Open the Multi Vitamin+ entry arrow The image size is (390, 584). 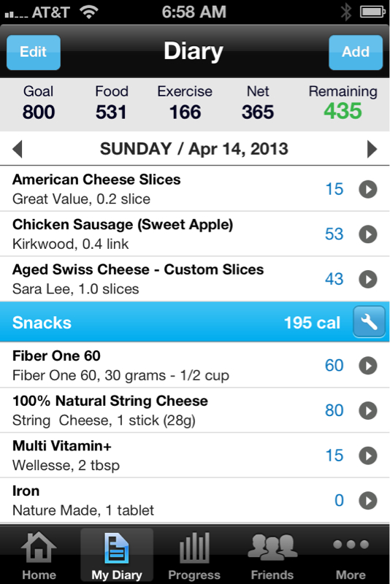368,456
